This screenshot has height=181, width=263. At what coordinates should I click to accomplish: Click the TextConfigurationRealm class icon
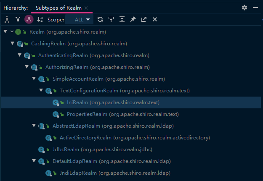[48, 91]
